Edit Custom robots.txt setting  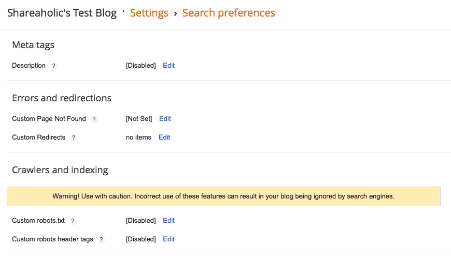pyautogui.click(x=169, y=220)
